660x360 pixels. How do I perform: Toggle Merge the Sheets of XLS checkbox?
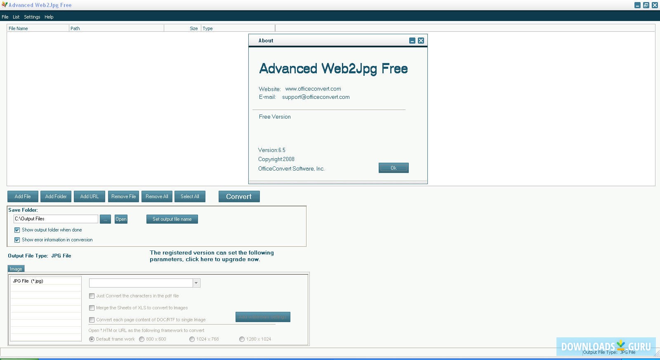tap(92, 308)
